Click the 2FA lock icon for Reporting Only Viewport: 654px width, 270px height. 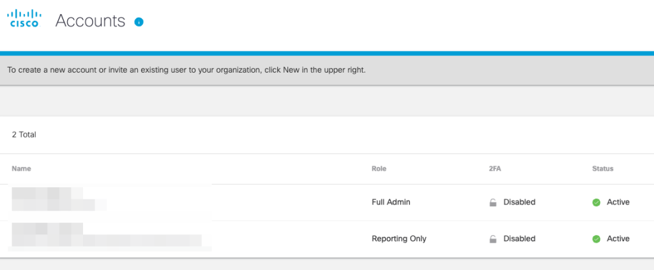tap(493, 239)
